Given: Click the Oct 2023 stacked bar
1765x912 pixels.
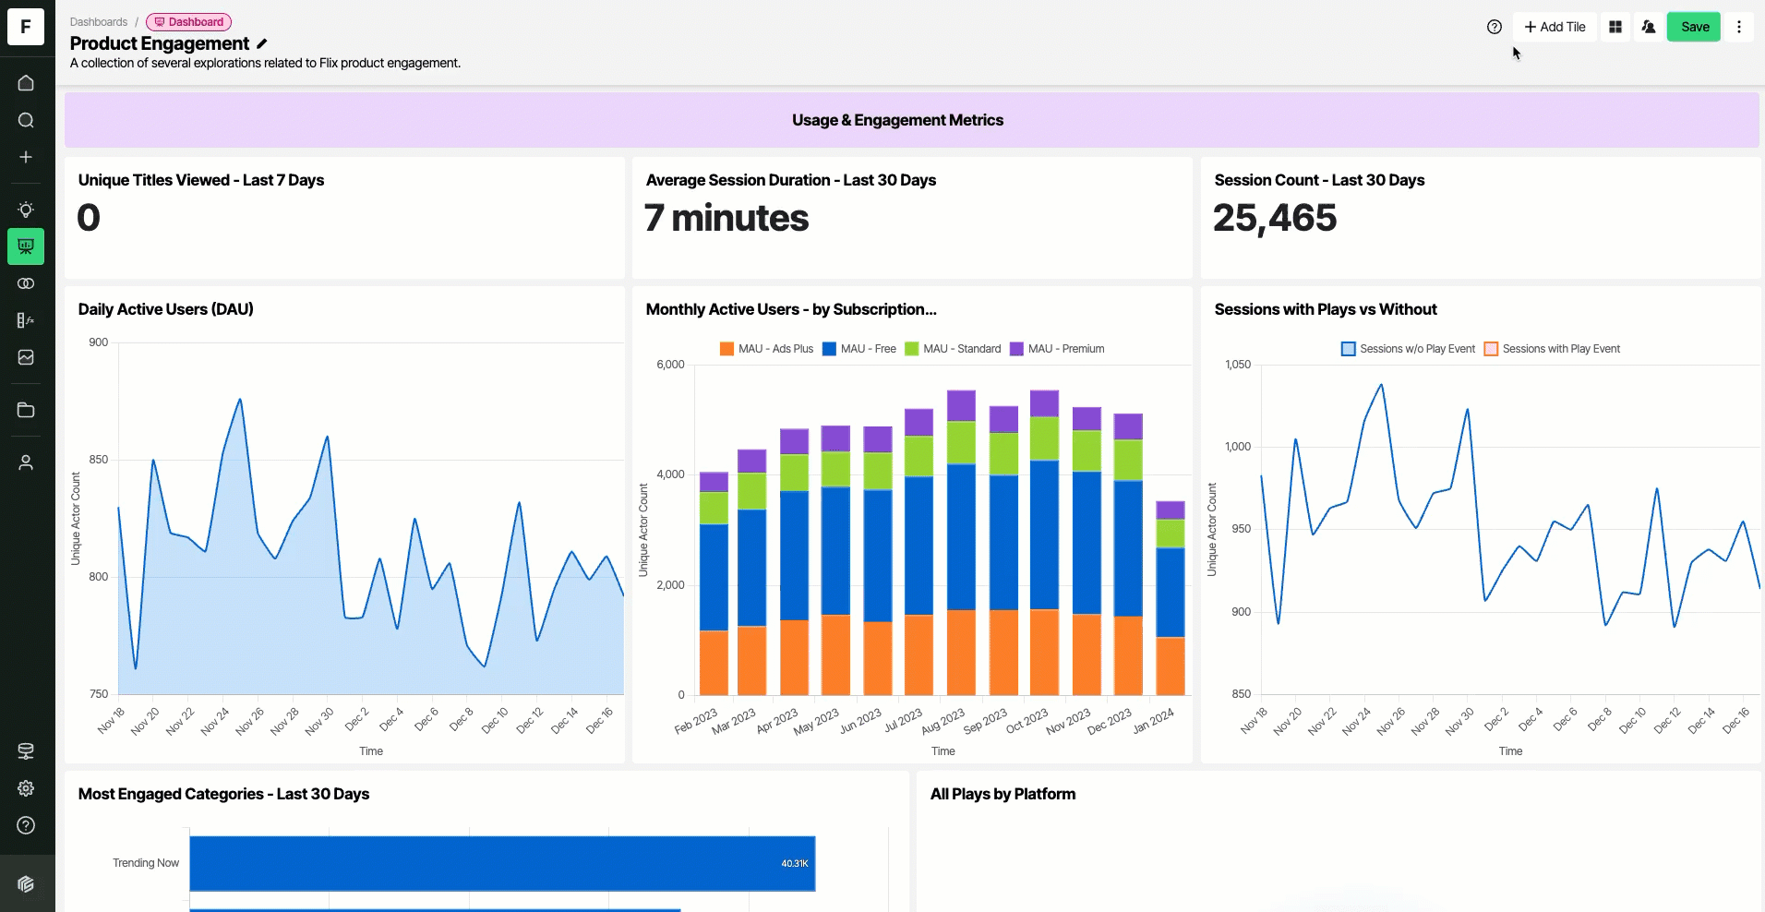Looking at the screenshot, I should point(1044,543).
